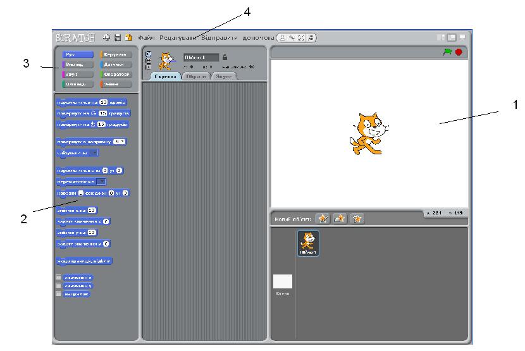Click the 'слідувати за' block label
The image size is (525, 351).
(72, 152)
